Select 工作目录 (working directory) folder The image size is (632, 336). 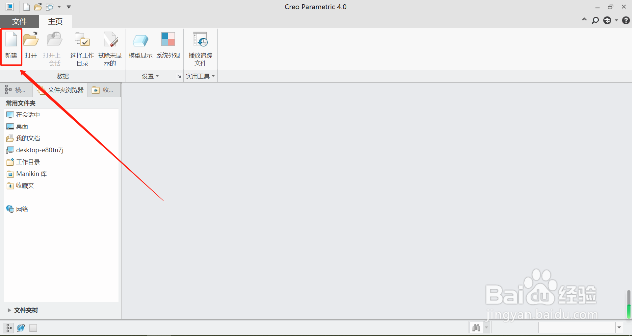[x=23, y=162]
